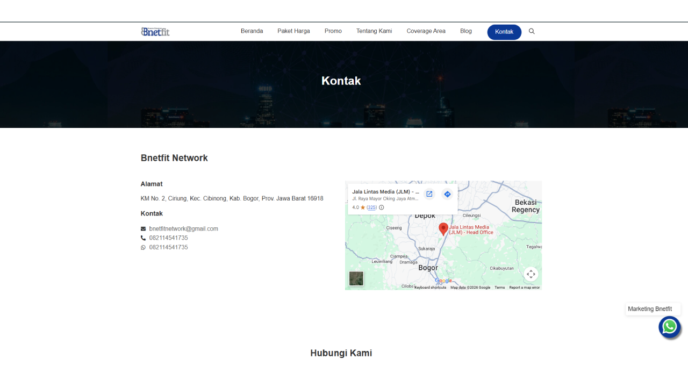The width and height of the screenshot is (688, 387).
Task: Click the rating info circle icon
Action: 382,207
